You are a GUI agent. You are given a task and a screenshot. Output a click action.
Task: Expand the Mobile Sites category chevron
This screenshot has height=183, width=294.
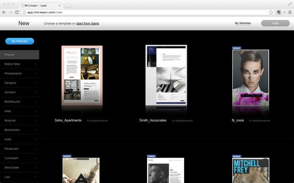(35, 64)
